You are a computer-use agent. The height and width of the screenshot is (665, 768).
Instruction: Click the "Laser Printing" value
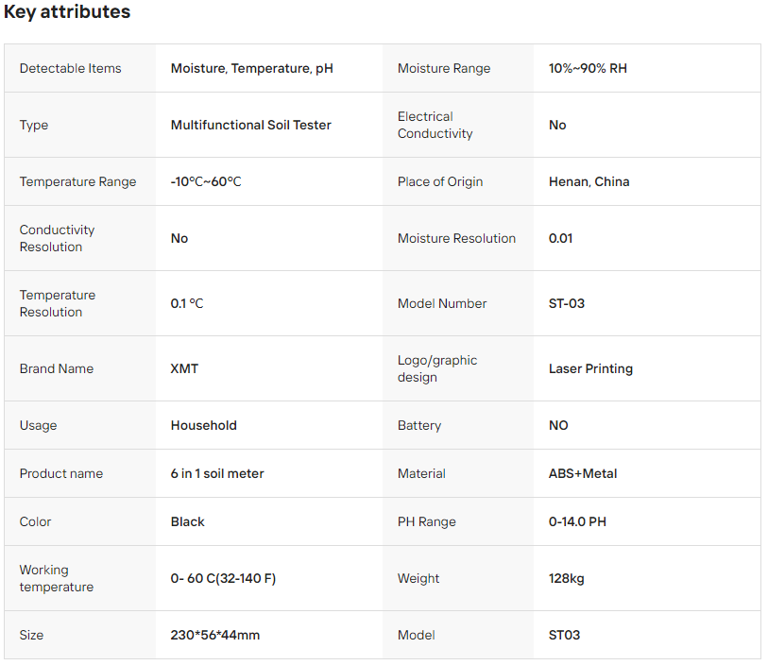[590, 368]
